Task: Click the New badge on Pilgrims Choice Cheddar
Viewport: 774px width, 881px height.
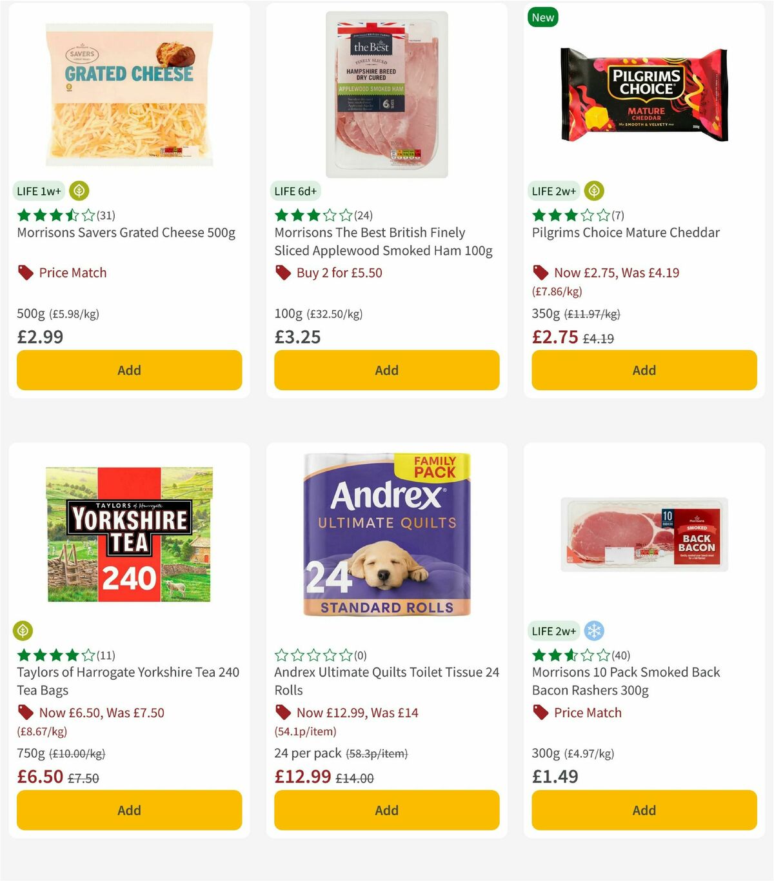Action: 543,17
